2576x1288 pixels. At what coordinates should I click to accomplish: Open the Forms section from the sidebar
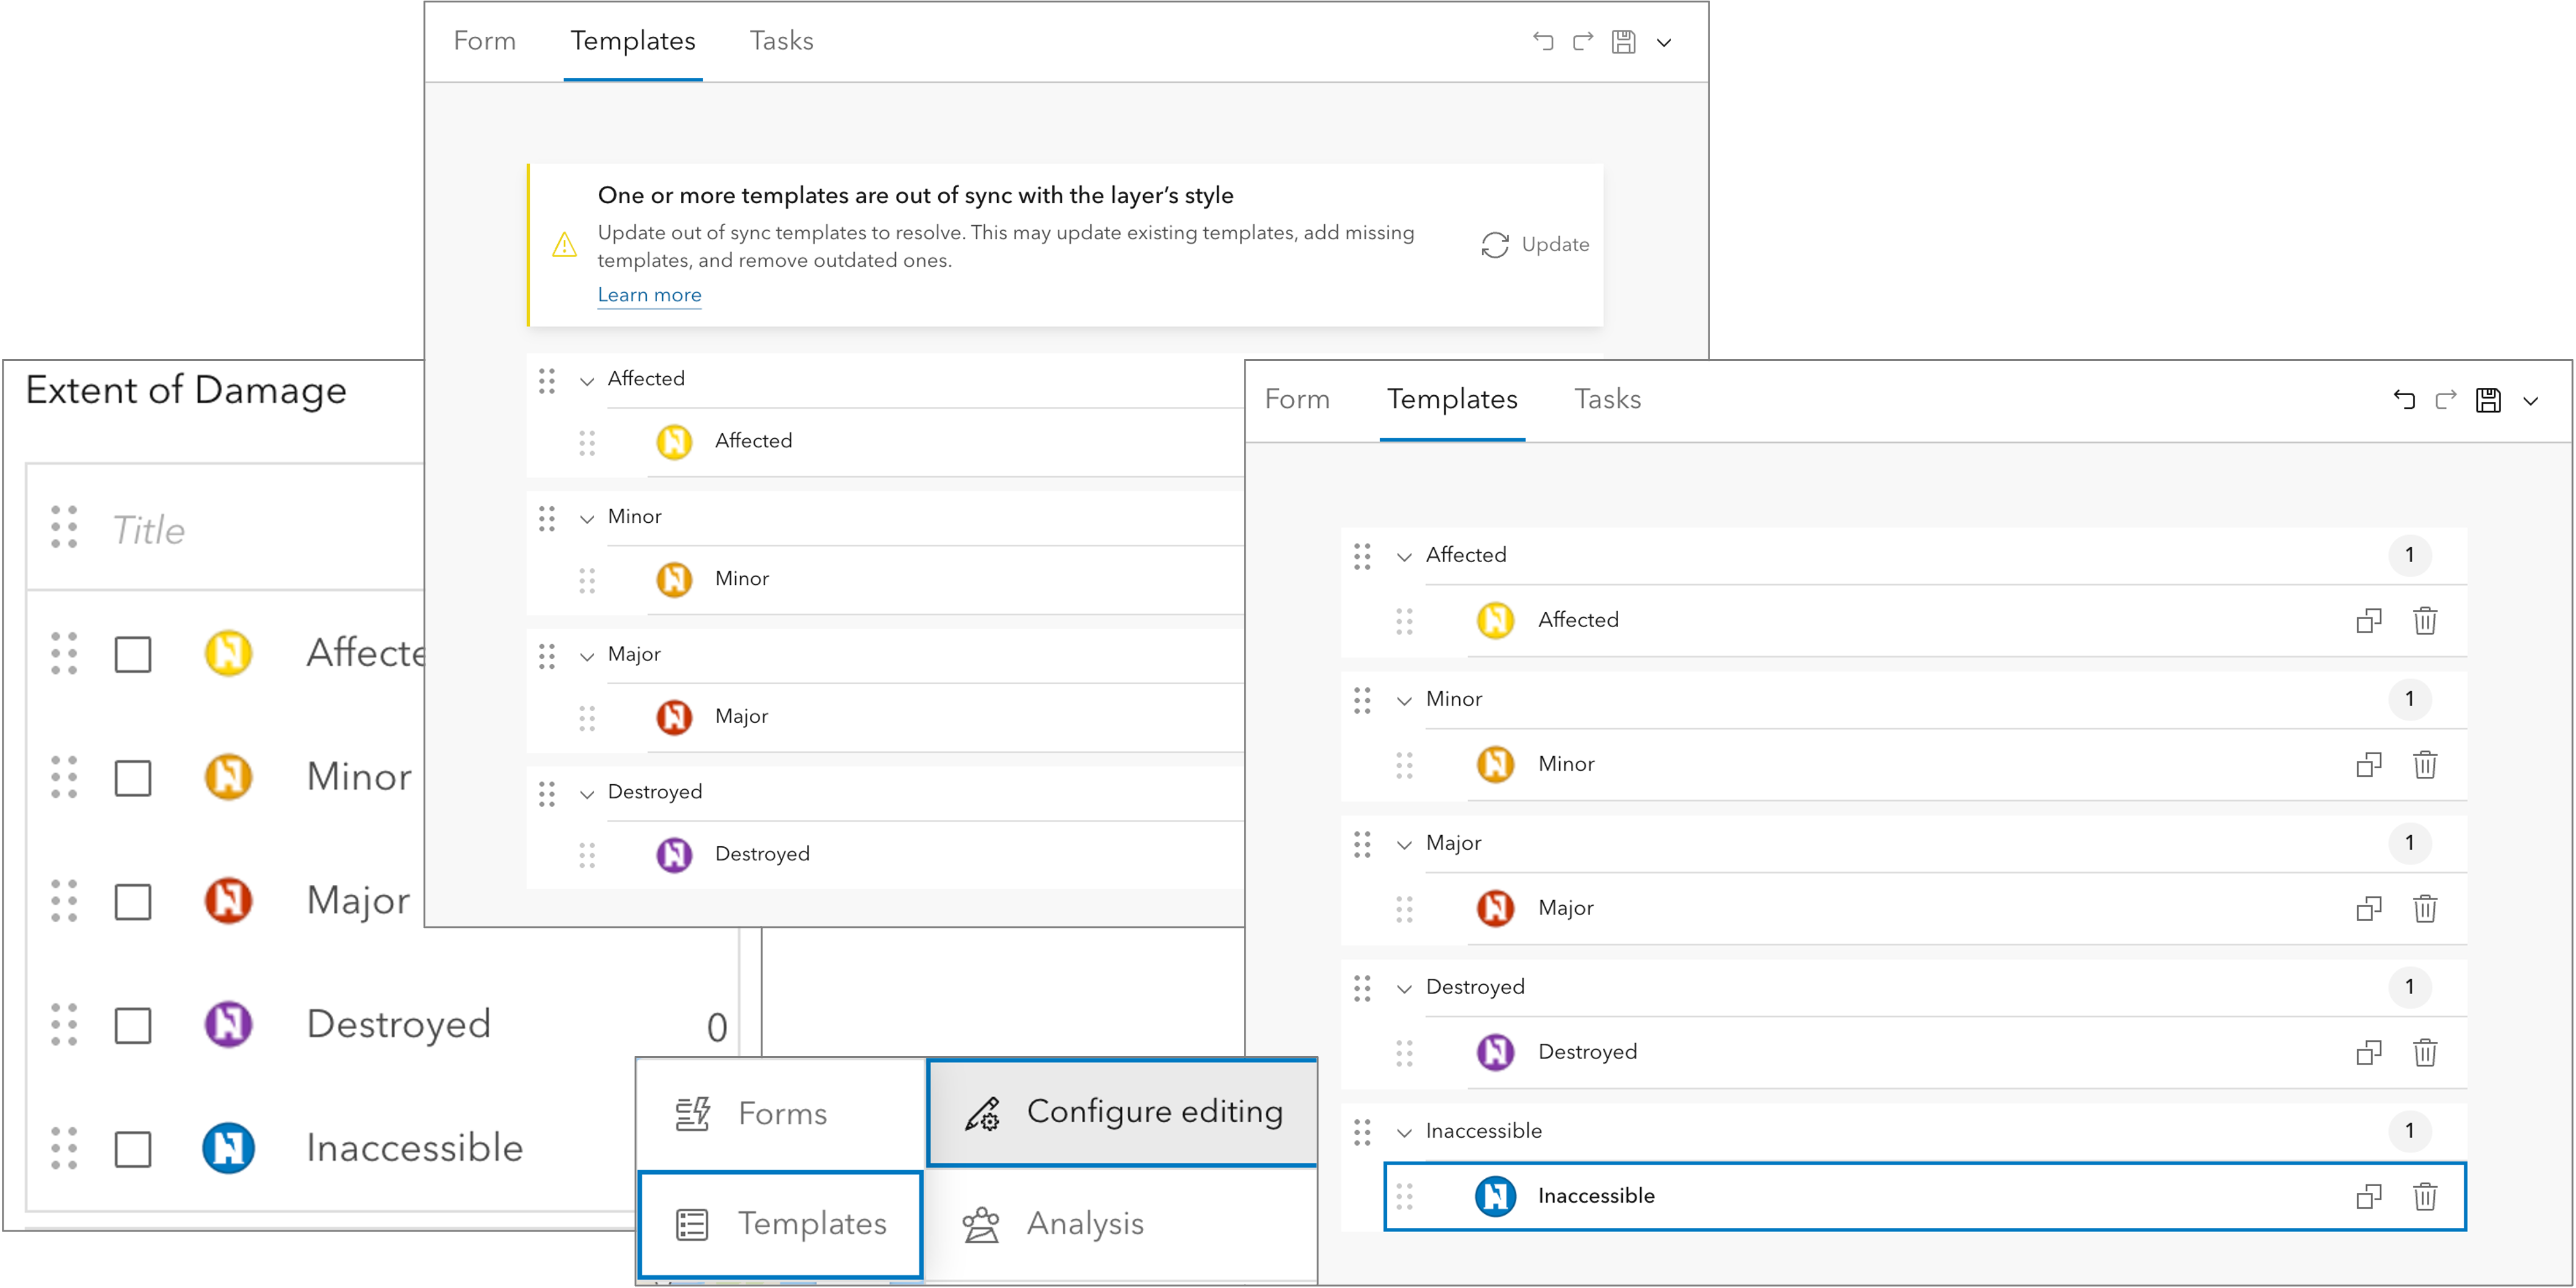[x=782, y=1112]
